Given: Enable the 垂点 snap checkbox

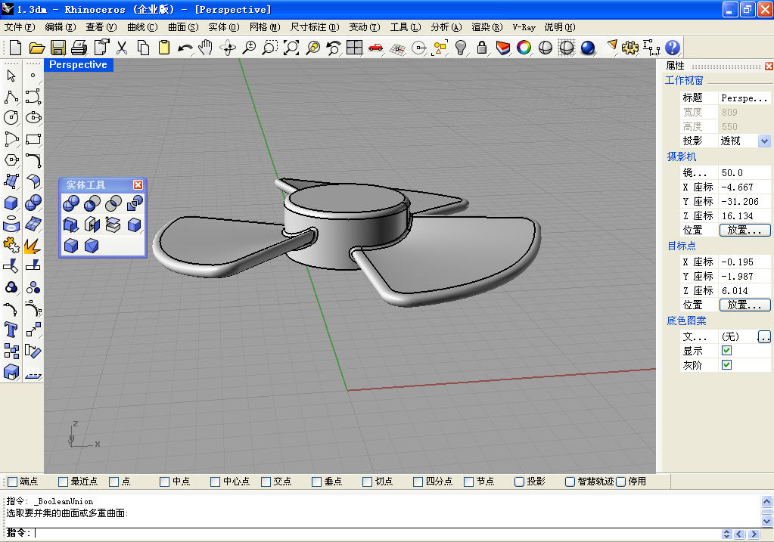Looking at the screenshot, I should click(316, 482).
